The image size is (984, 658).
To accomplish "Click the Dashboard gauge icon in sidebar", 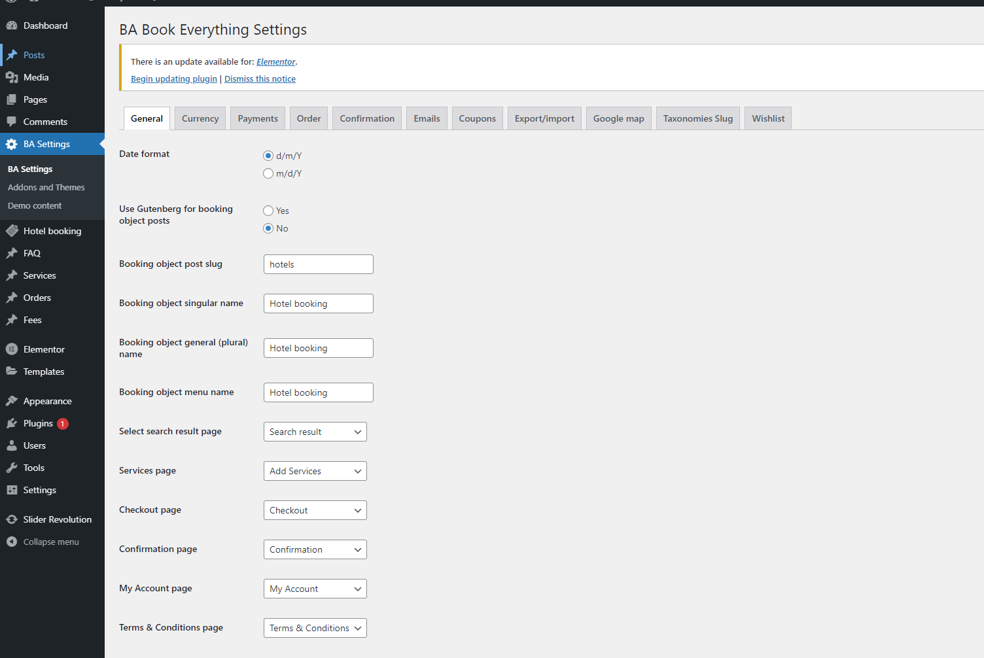I will click(12, 26).
